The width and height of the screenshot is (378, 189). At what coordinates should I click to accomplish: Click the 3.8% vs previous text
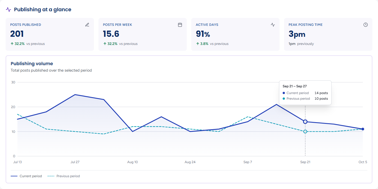pyautogui.click(x=214, y=44)
